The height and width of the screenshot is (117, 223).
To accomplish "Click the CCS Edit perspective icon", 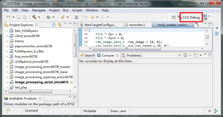I will [x=205, y=18].
